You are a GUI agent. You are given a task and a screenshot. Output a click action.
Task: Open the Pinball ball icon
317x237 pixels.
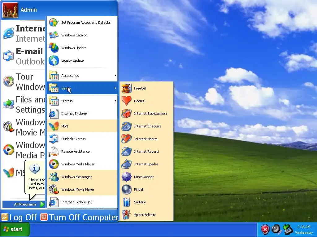127,190
